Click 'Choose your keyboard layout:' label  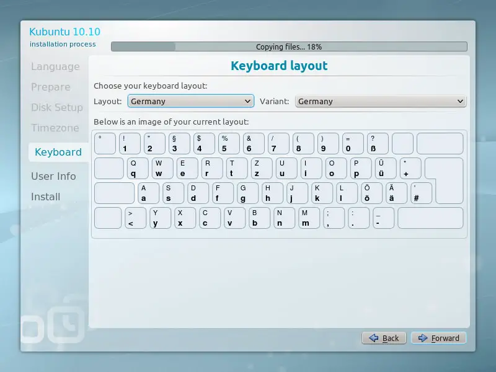coord(150,86)
